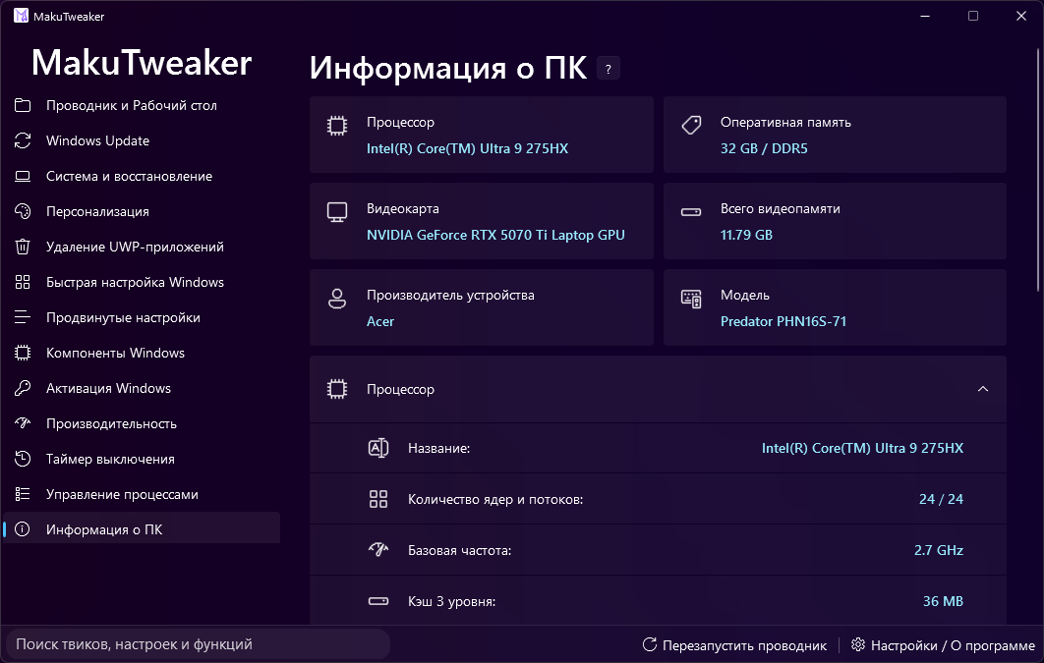Click the refresh arrows icon beside Windows Update
The image size is (1044, 663).
click(23, 140)
